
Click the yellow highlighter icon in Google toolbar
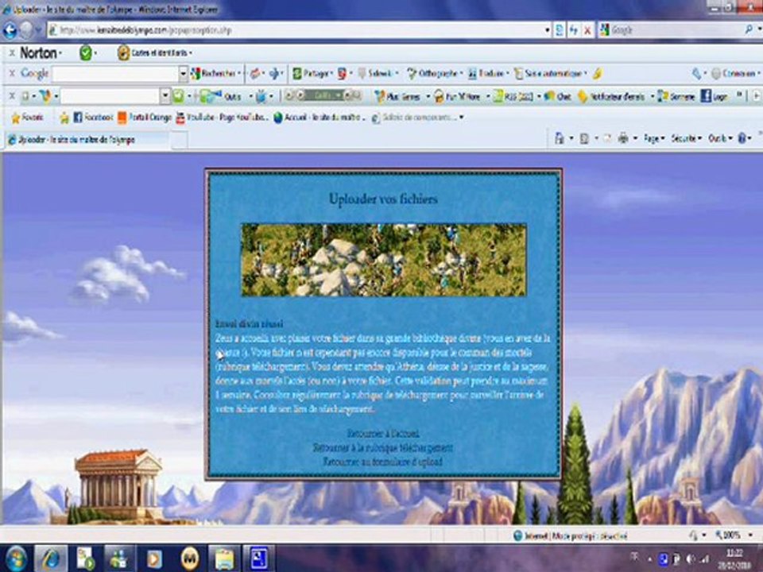click(x=598, y=73)
